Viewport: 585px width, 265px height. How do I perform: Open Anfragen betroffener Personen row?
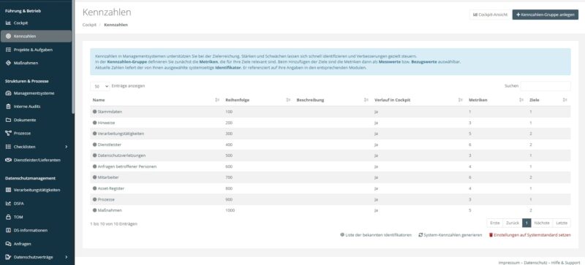coord(127,166)
